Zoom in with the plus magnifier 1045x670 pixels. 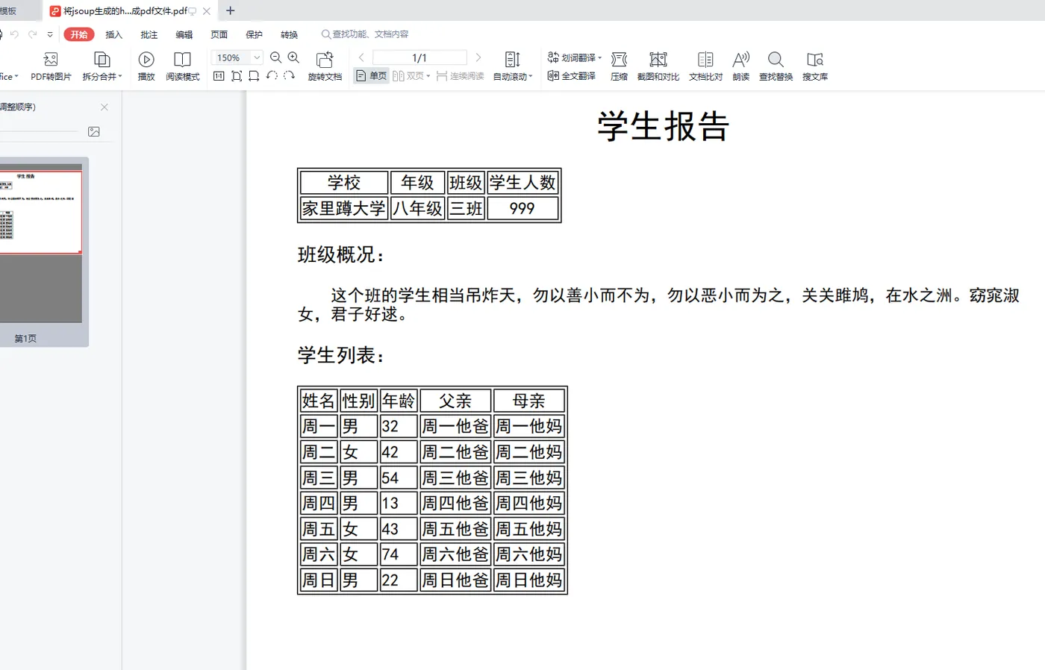[293, 57]
